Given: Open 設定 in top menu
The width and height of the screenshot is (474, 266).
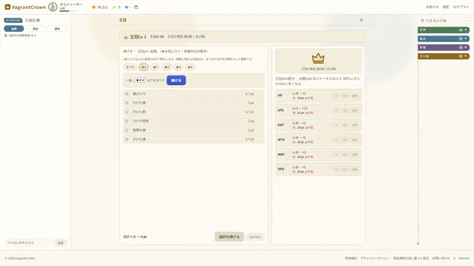Looking at the screenshot, I should [x=446, y=7].
